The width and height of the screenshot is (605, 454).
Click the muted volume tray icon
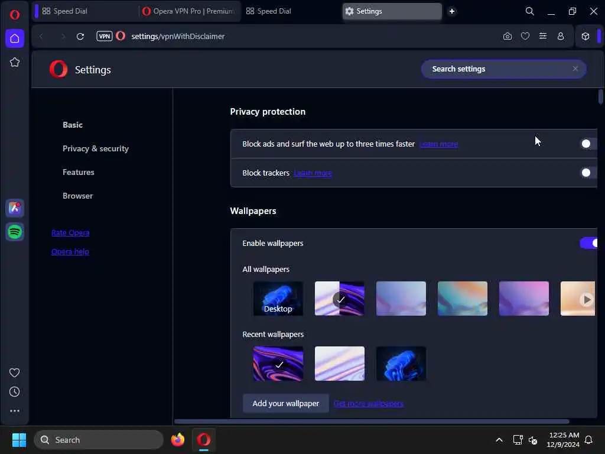(x=533, y=440)
